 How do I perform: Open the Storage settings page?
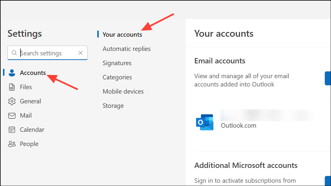coord(113,105)
